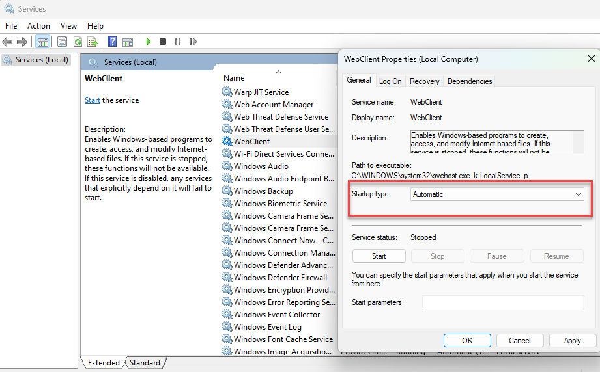Switch to the Log On tab
Viewport: 600px width, 372px height.
pos(390,81)
